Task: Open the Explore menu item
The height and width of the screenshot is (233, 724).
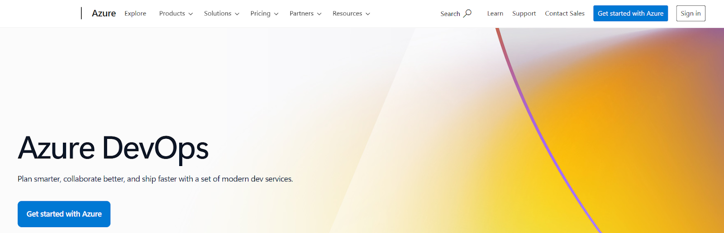Action: [x=135, y=14]
